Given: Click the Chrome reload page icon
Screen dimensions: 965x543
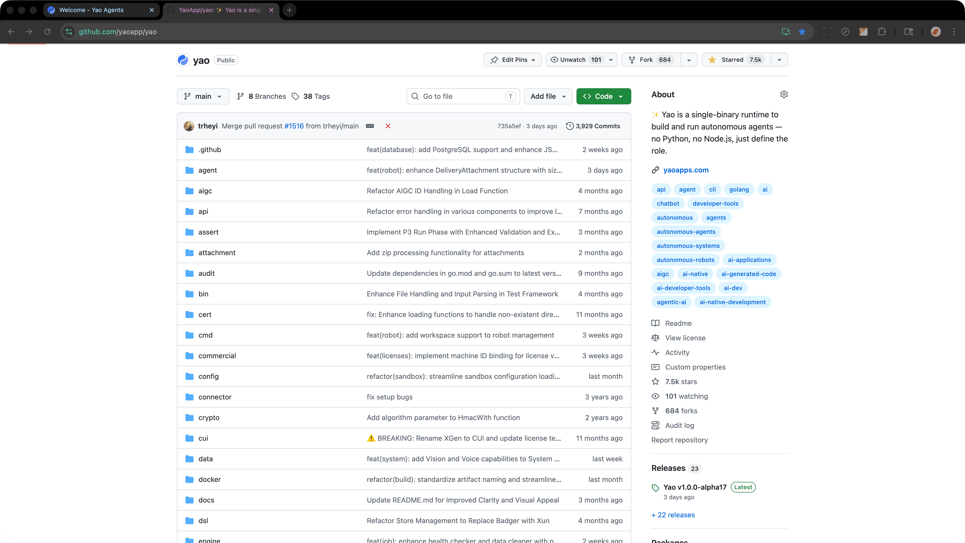Looking at the screenshot, I should (x=47, y=32).
